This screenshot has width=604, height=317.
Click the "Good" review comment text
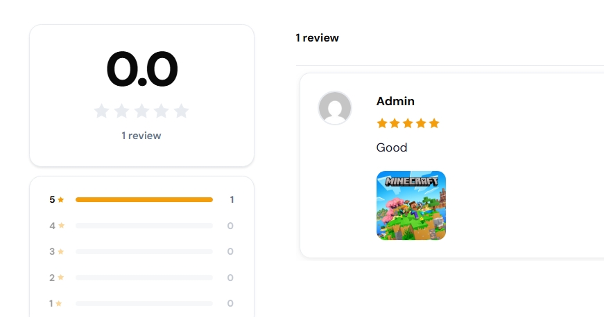click(x=392, y=147)
